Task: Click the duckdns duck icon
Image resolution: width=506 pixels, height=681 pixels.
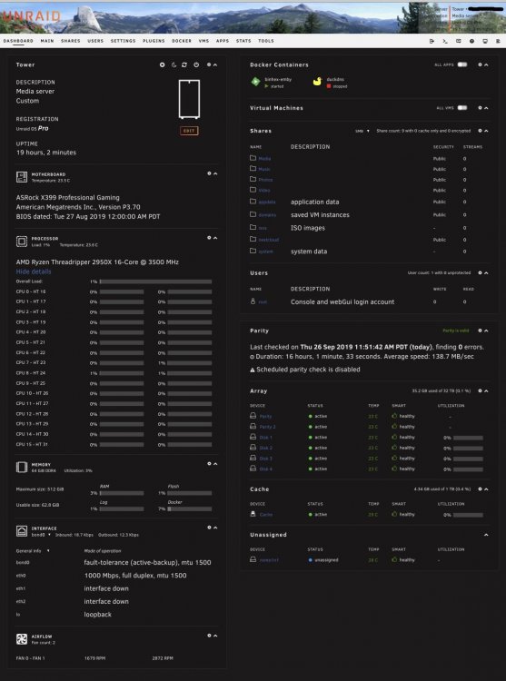Action: [x=317, y=81]
